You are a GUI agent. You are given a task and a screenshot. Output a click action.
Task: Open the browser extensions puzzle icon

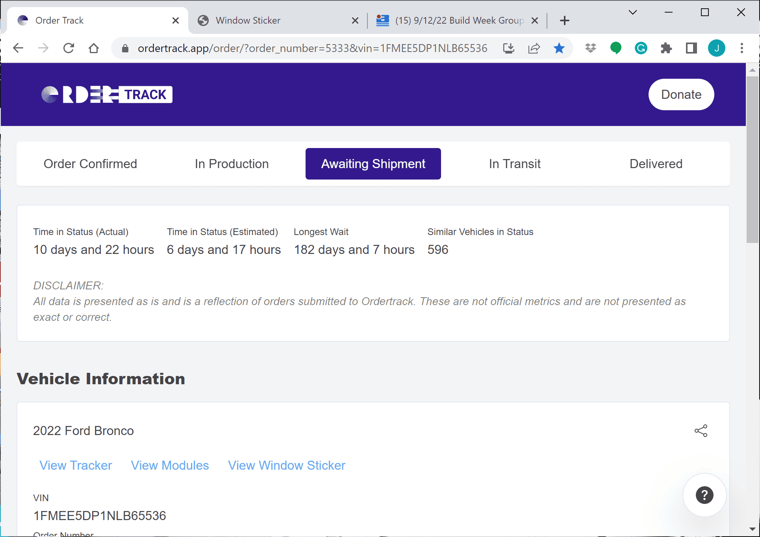pyautogui.click(x=666, y=48)
